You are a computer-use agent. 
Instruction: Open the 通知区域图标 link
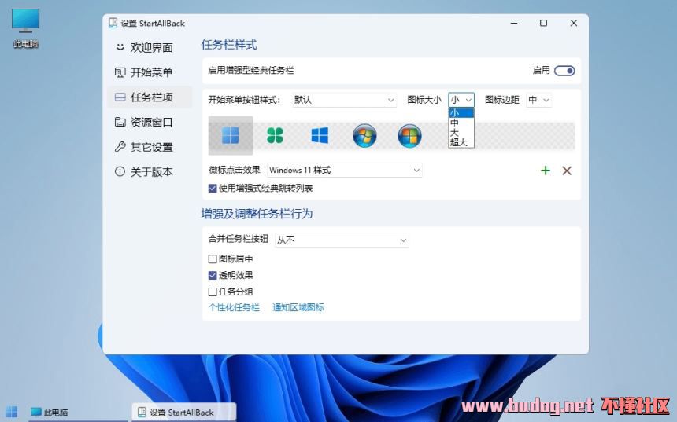tap(298, 307)
